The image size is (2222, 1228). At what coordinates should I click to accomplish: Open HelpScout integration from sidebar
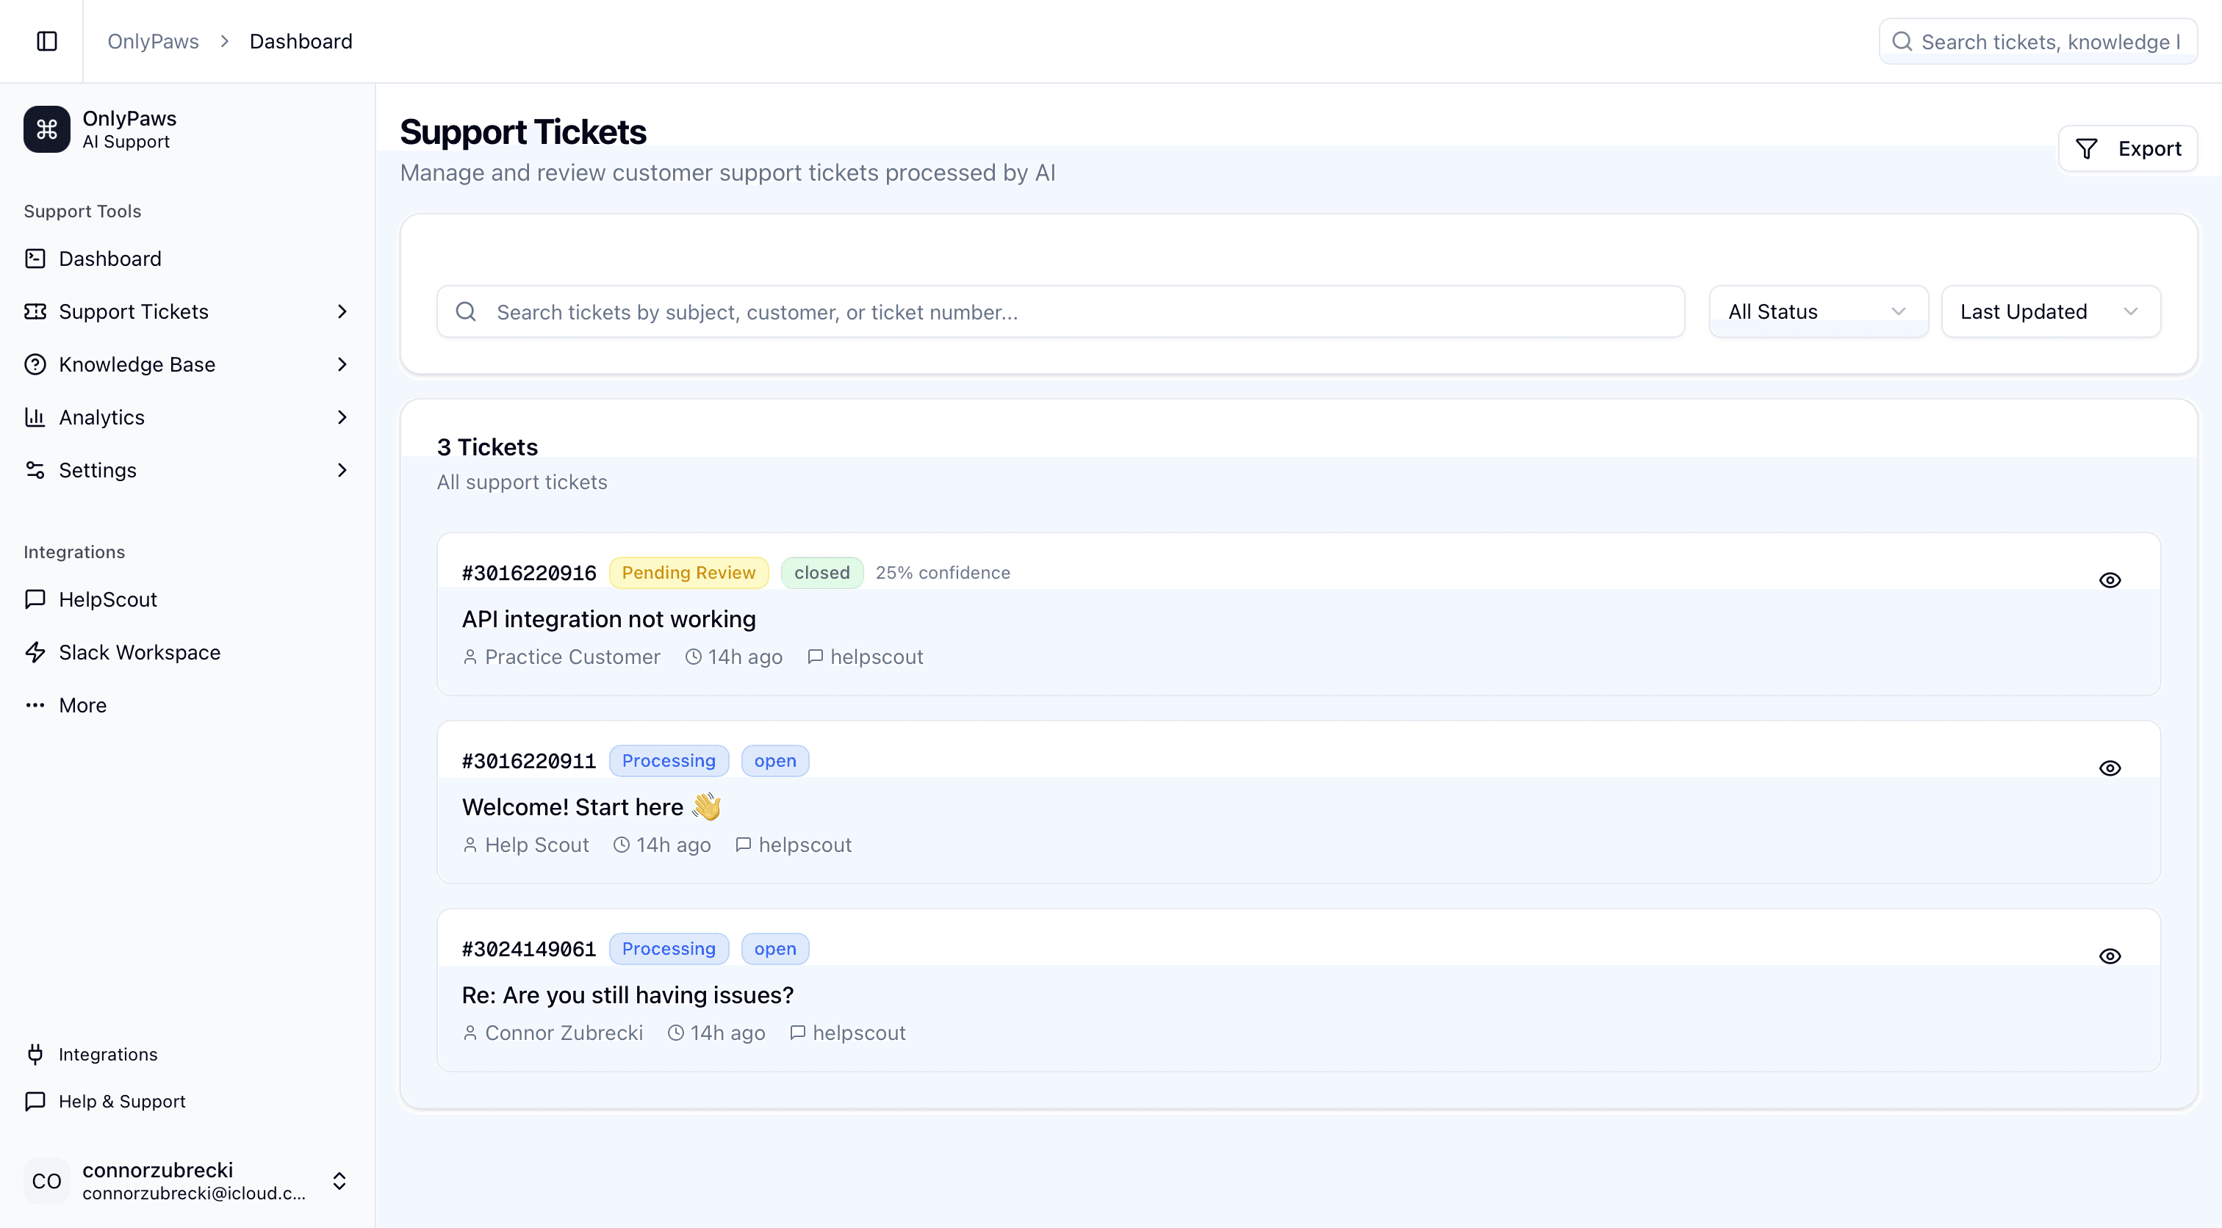(107, 599)
